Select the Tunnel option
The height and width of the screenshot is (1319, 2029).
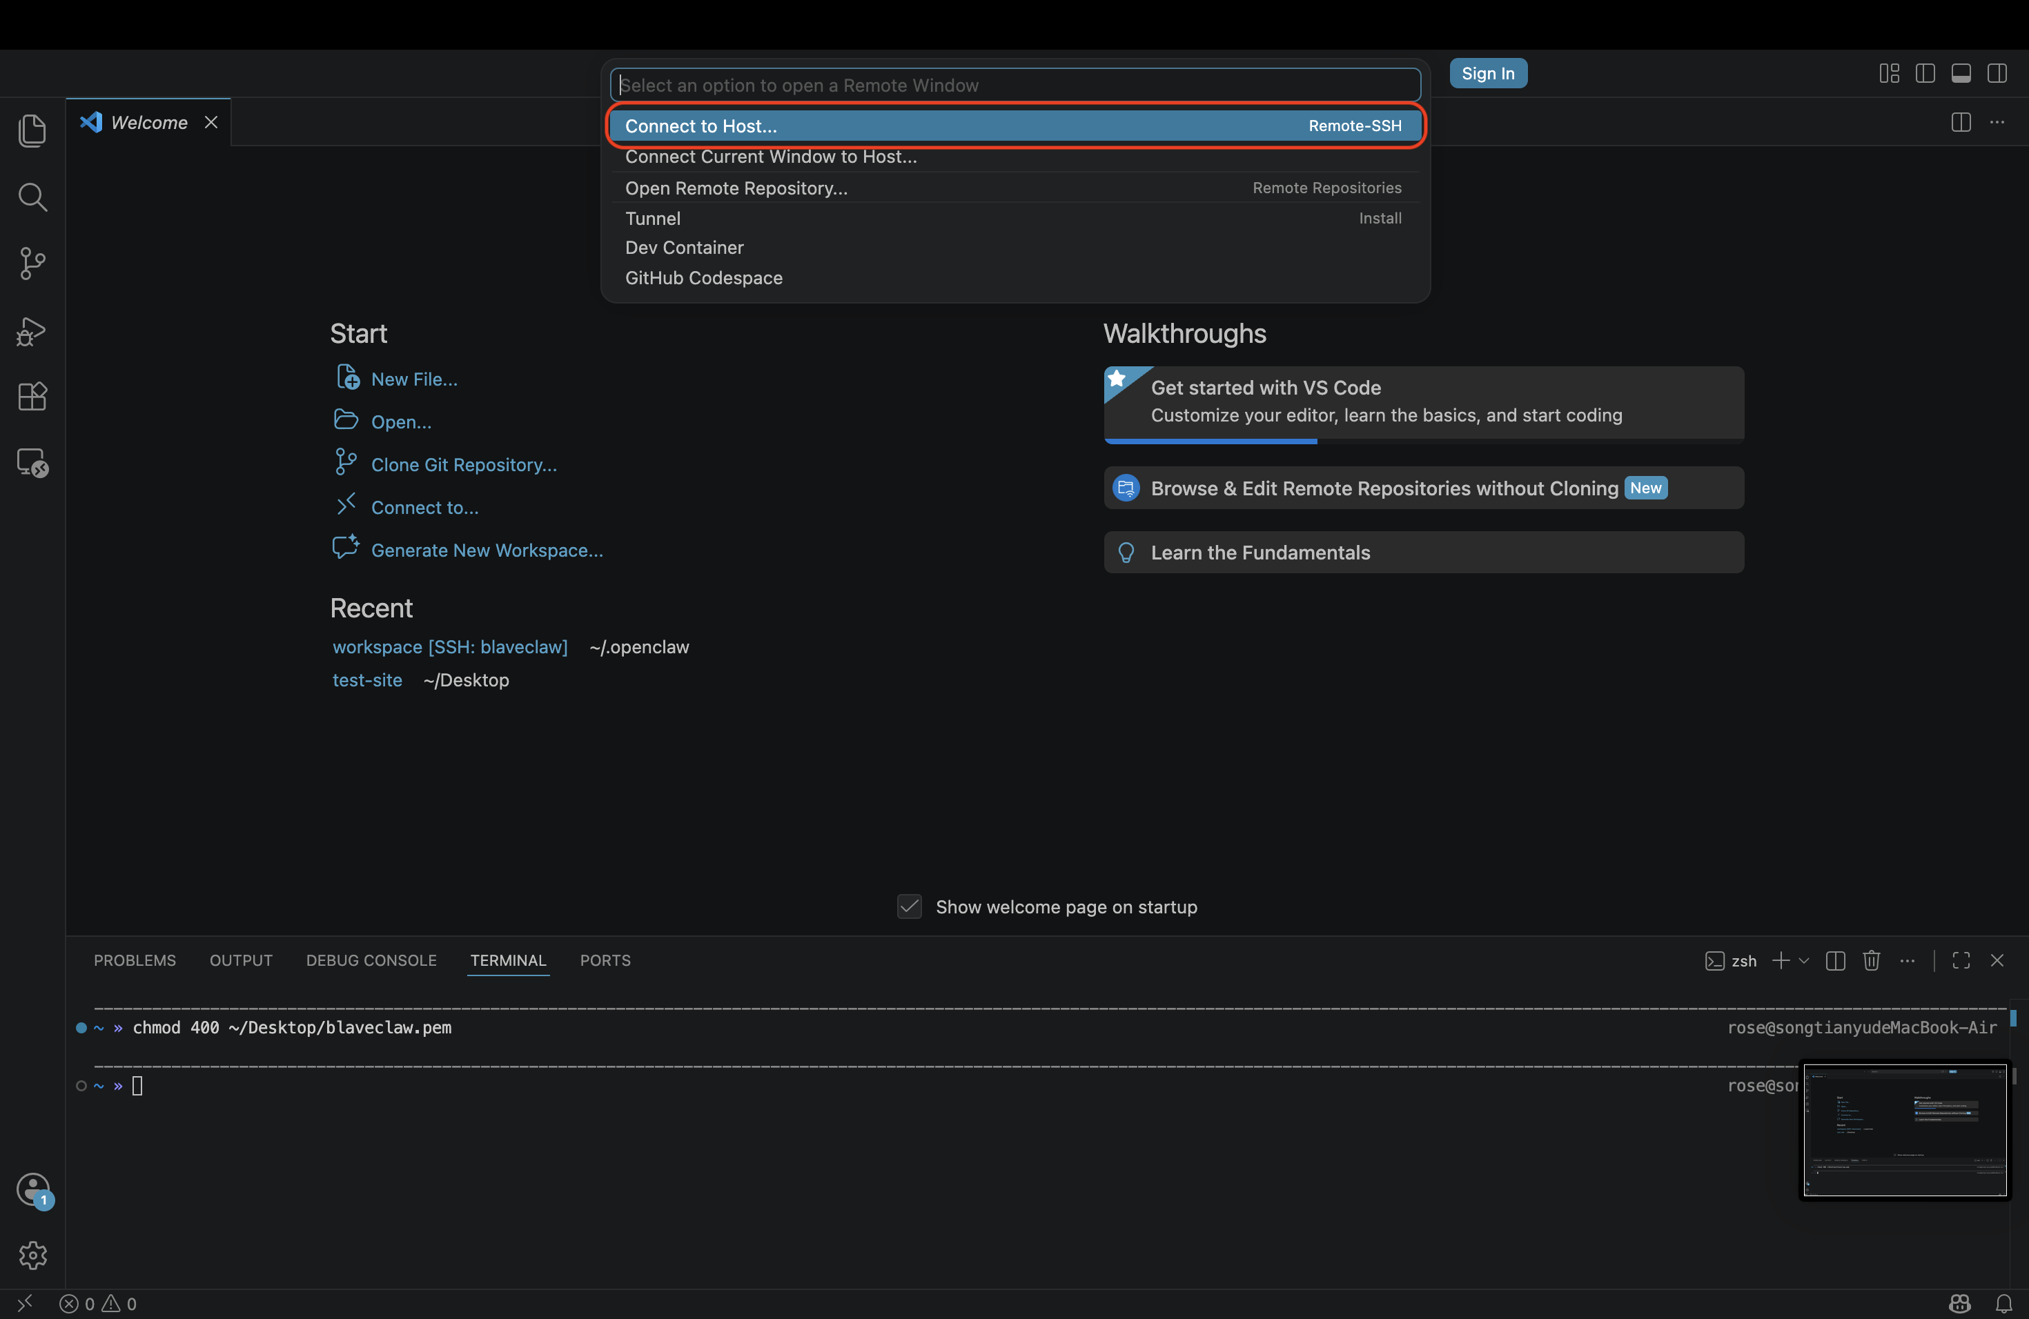click(x=1014, y=218)
